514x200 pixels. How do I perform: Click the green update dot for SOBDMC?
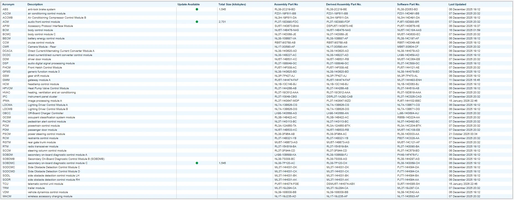197,163
